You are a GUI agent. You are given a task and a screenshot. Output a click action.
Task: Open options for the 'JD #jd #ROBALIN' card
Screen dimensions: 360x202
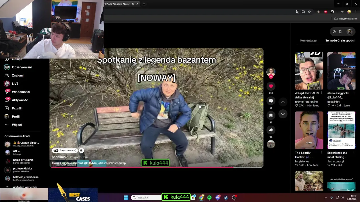(x=322, y=93)
